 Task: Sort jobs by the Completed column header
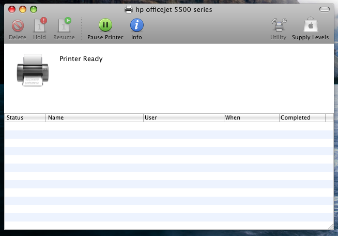302,117
